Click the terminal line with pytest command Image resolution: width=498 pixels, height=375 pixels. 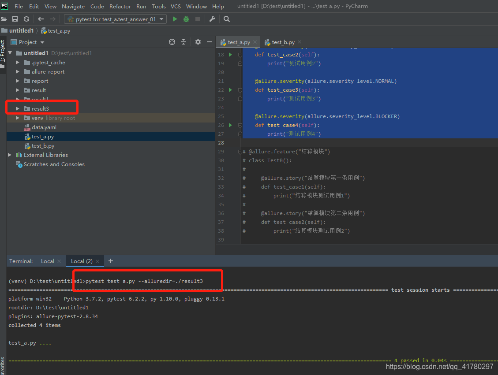[x=106, y=281]
